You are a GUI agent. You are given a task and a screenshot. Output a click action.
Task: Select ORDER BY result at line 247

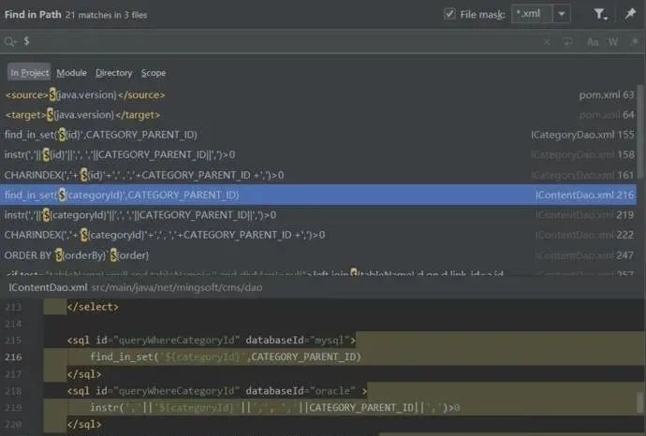point(318,255)
